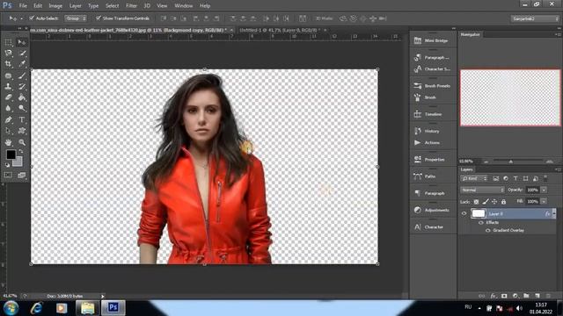Toggle Effects visibility eye
The image size is (563, 316).
pos(481,222)
